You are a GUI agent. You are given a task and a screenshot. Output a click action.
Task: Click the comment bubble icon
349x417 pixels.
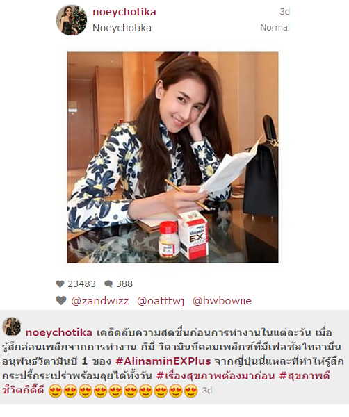click(108, 284)
